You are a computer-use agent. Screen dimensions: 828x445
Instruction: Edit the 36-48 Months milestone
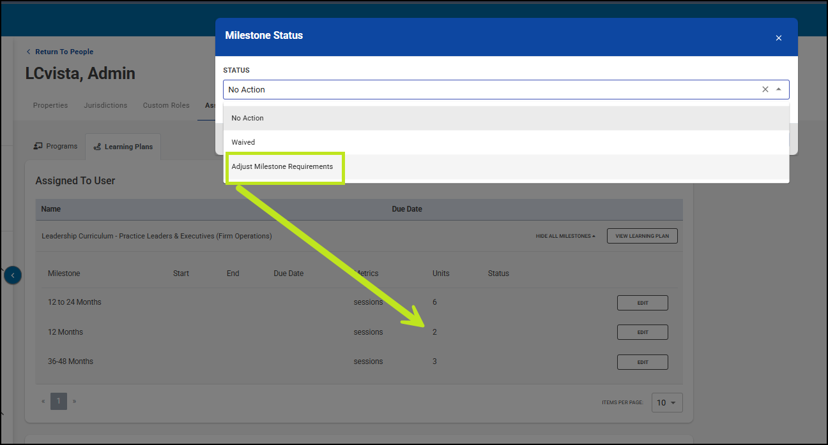pos(642,362)
